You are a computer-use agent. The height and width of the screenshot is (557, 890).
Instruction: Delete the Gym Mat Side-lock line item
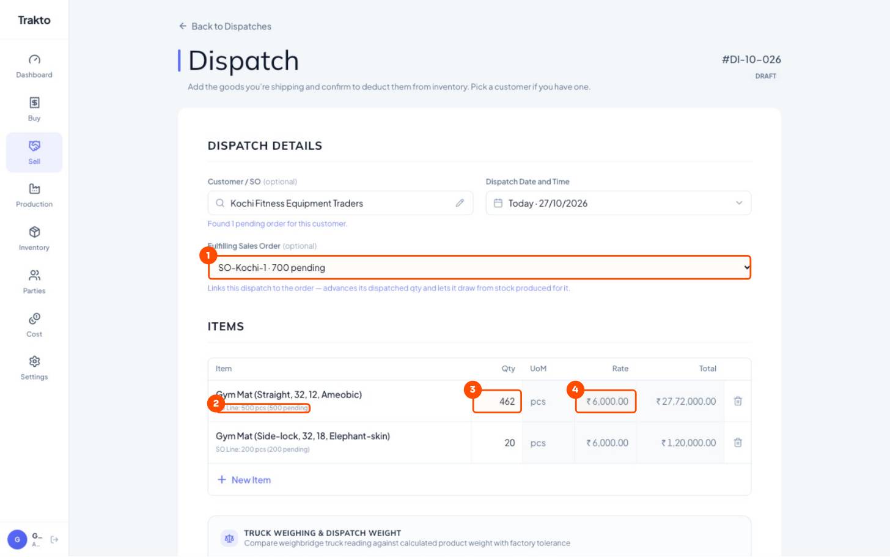pyautogui.click(x=738, y=443)
